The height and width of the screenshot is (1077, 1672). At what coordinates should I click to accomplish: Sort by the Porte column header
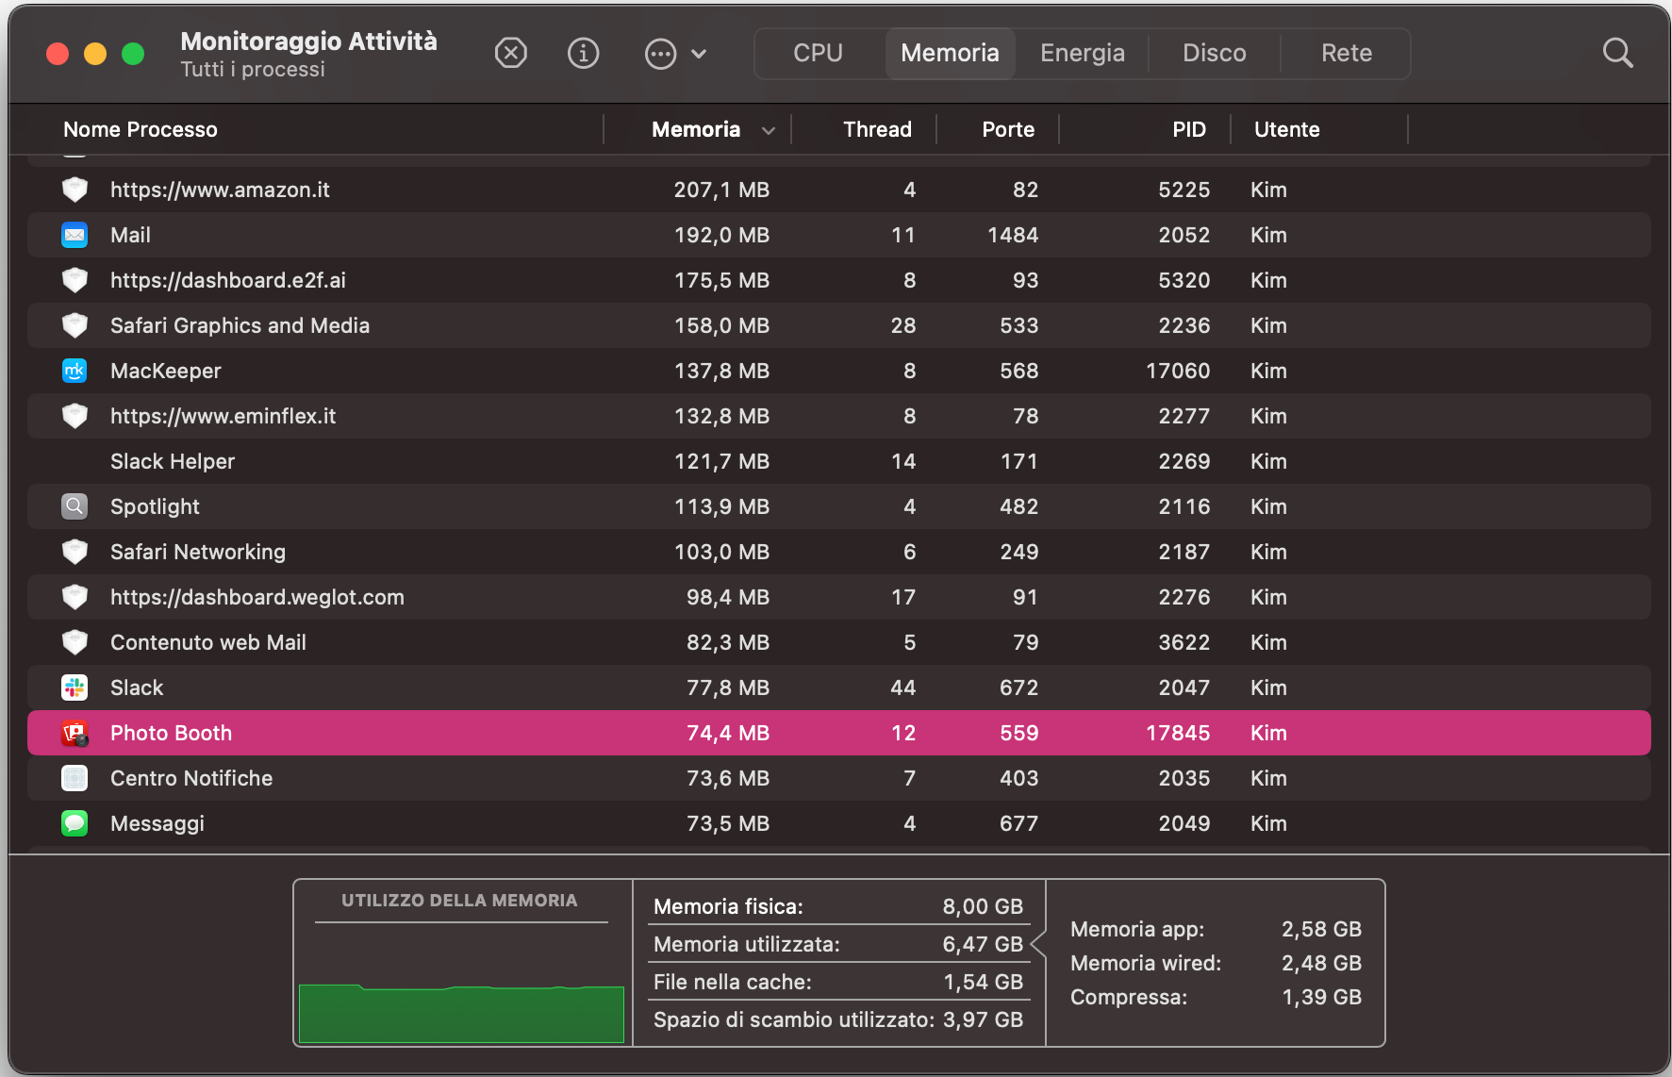[x=1008, y=129]
